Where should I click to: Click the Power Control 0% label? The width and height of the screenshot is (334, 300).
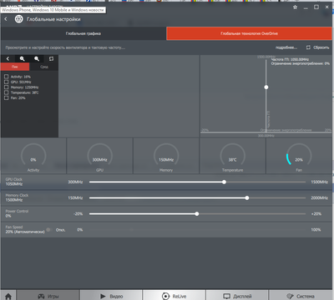(x=17, y=213)
